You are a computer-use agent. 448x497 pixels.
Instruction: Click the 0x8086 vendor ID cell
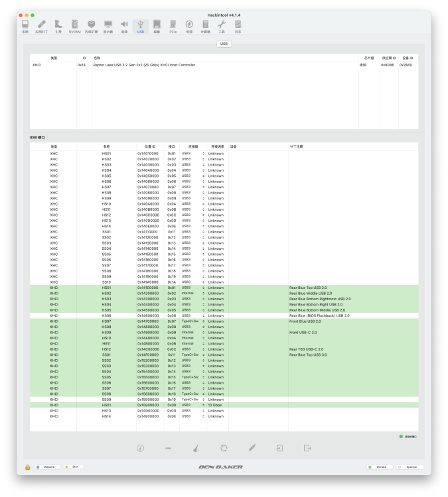click(x=388, y=65)
